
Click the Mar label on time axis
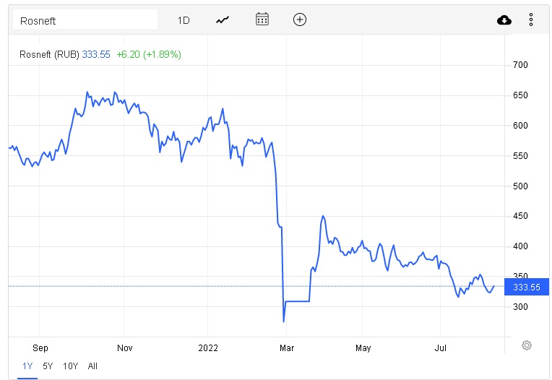pyautogui.click(x=286, y=347)
